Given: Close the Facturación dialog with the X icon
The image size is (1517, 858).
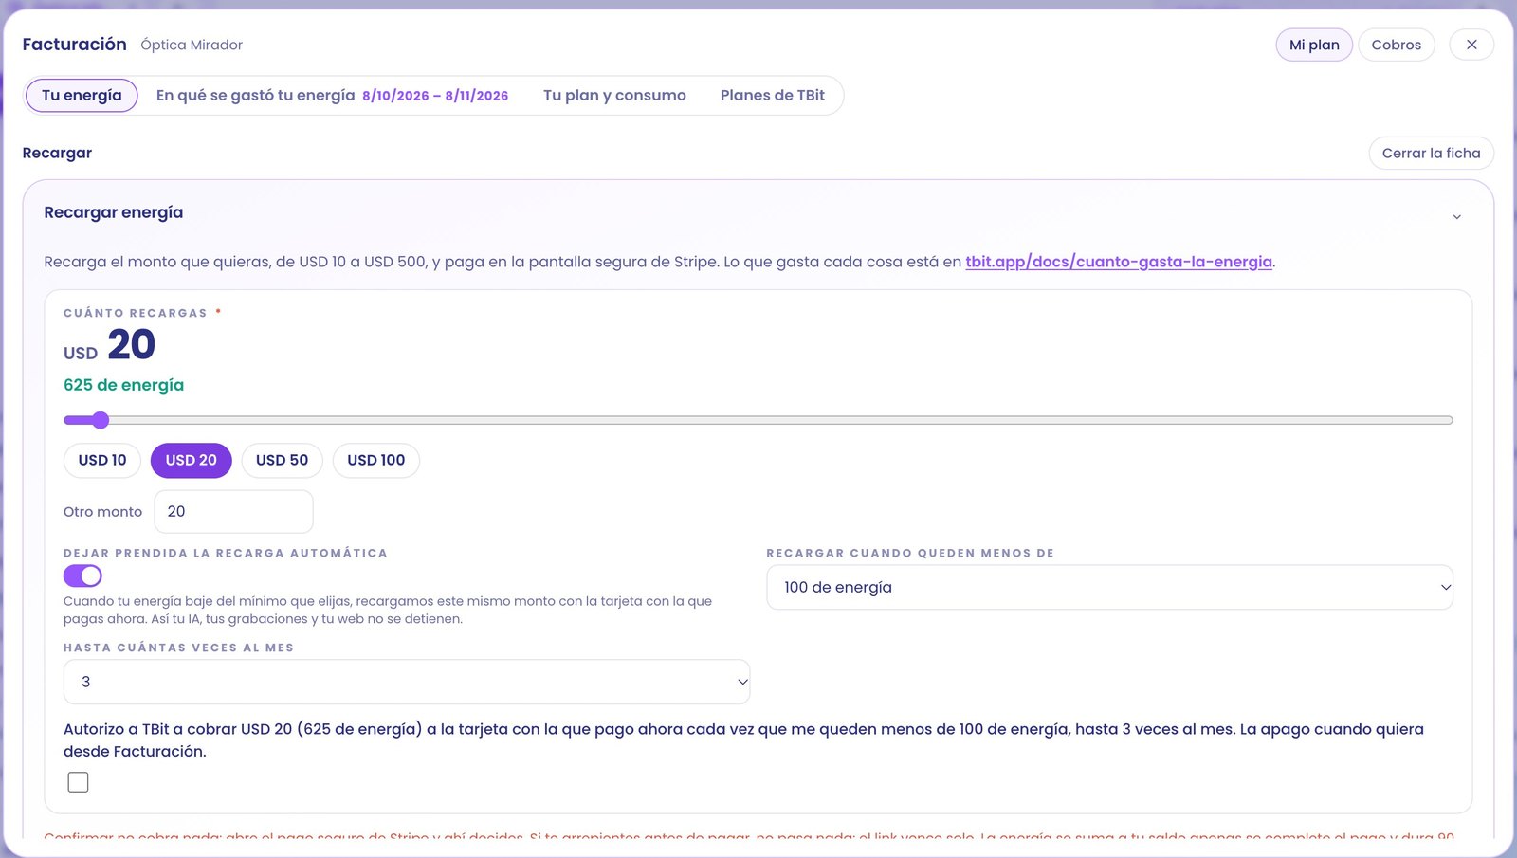Looking at the screenshot, I should 1471,45.
